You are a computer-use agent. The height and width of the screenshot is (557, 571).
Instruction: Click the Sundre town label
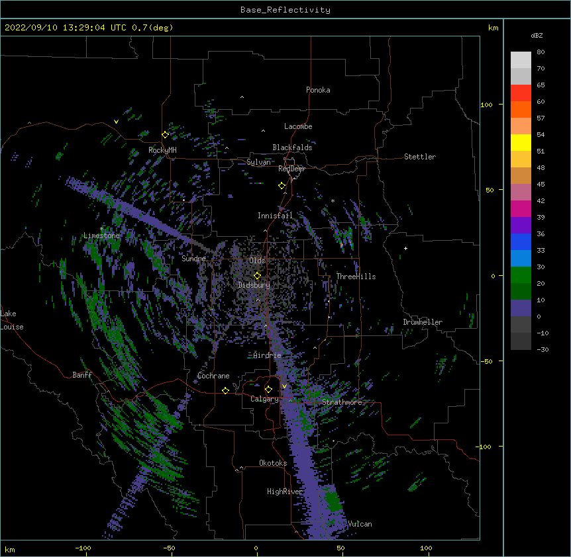[193, 259]
